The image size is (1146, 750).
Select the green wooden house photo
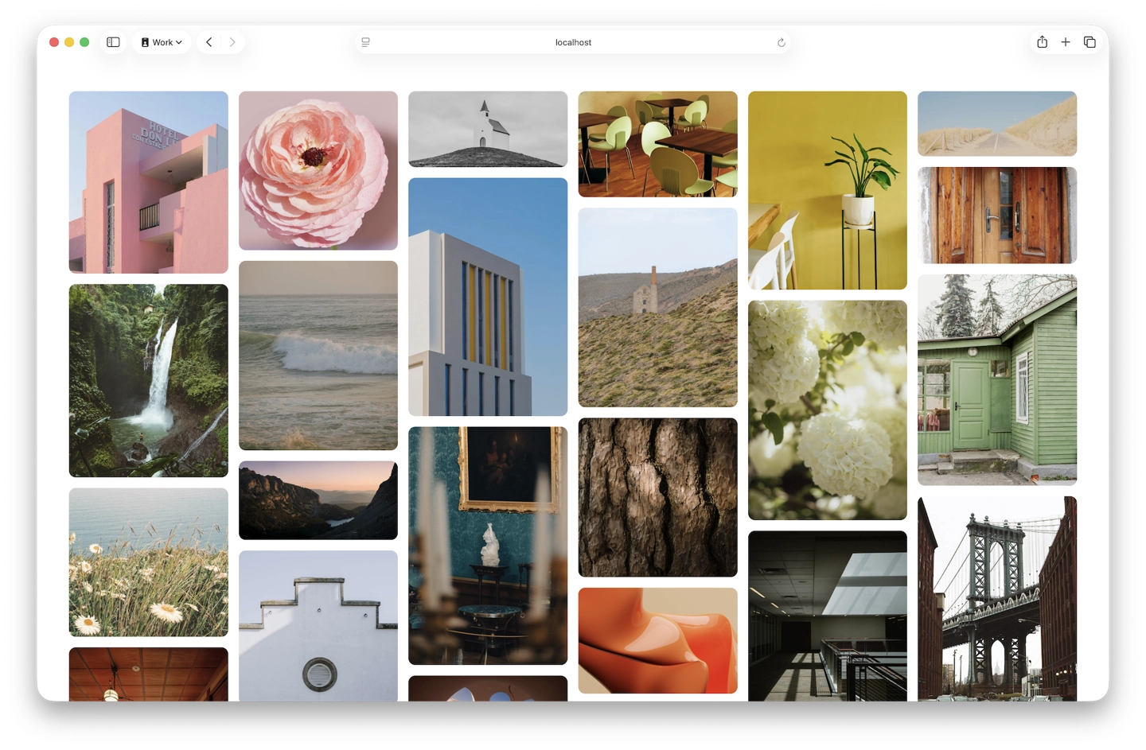click(x=996, y=379)
